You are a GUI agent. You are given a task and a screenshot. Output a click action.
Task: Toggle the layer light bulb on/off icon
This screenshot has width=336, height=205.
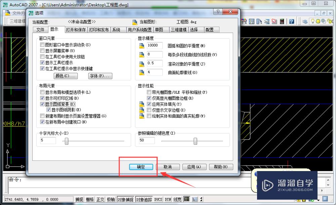click(x=312, y=21)
